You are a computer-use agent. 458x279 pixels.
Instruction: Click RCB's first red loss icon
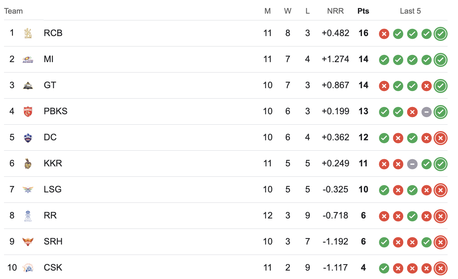384,34
